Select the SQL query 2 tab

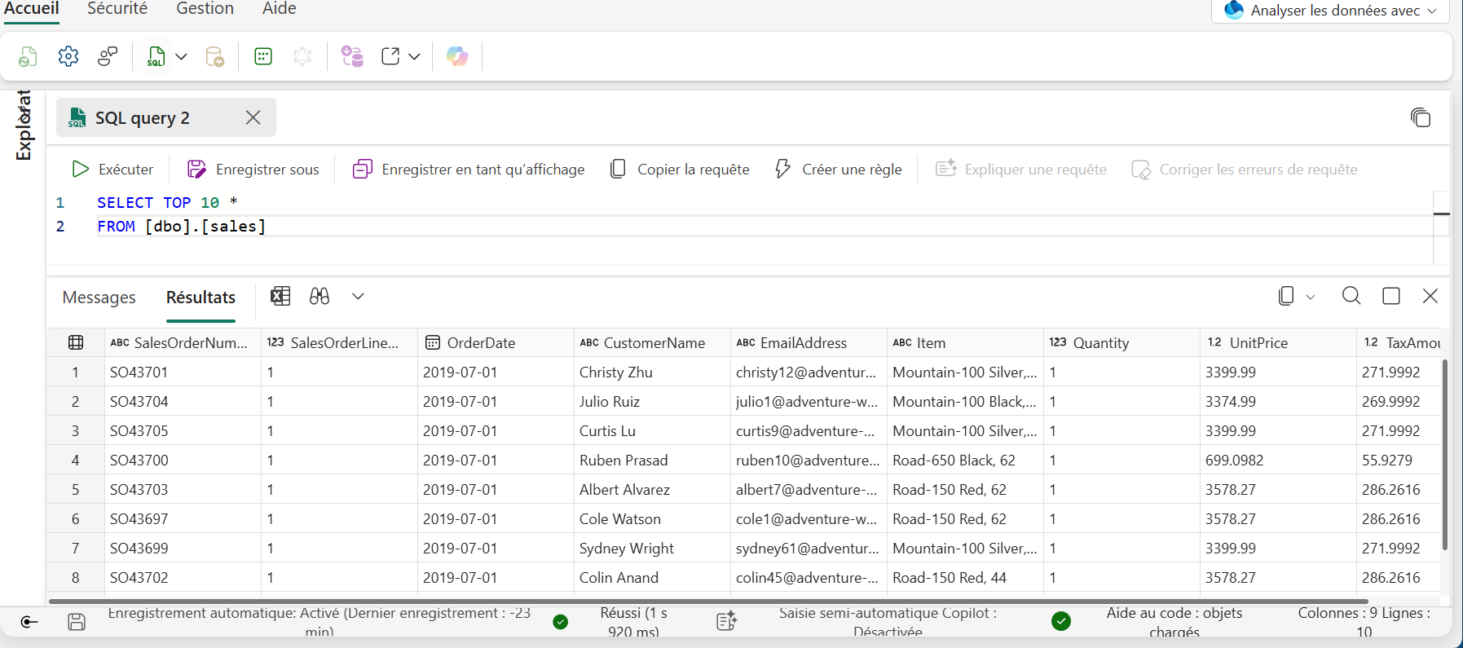pos(166,118)
